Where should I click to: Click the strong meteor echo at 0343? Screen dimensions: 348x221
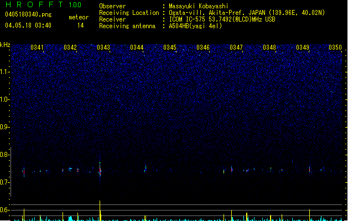(100, 170)
